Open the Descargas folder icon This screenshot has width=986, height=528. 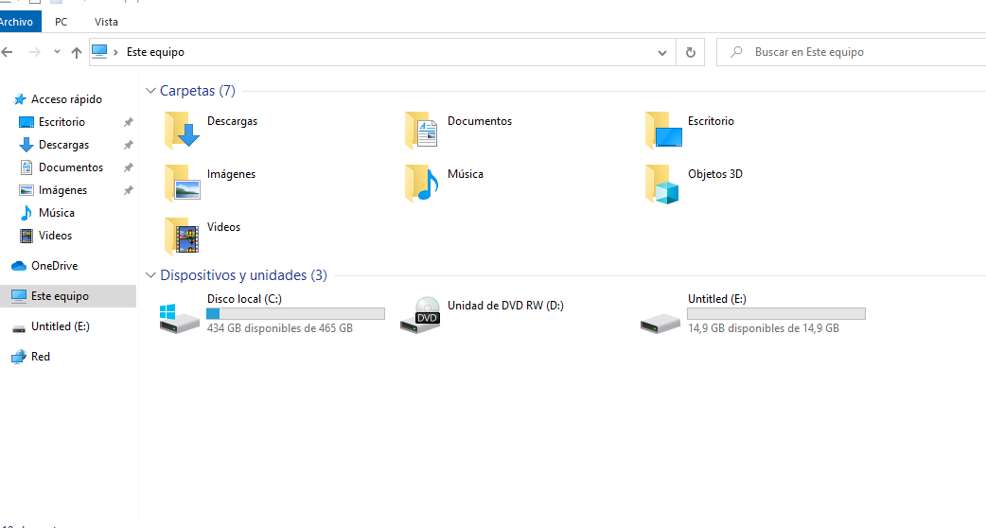click(x=183, y=131)
